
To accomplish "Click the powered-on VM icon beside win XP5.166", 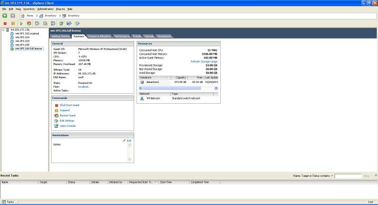I will 12,49.
